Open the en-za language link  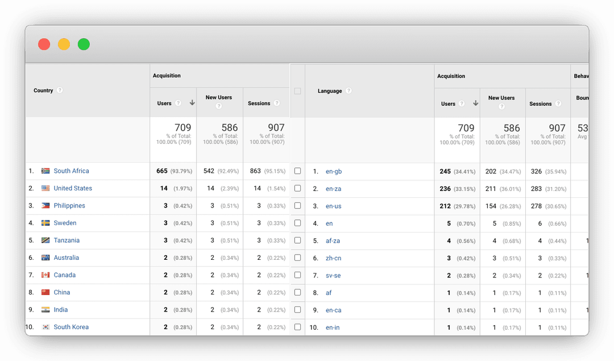pos(333,189)
